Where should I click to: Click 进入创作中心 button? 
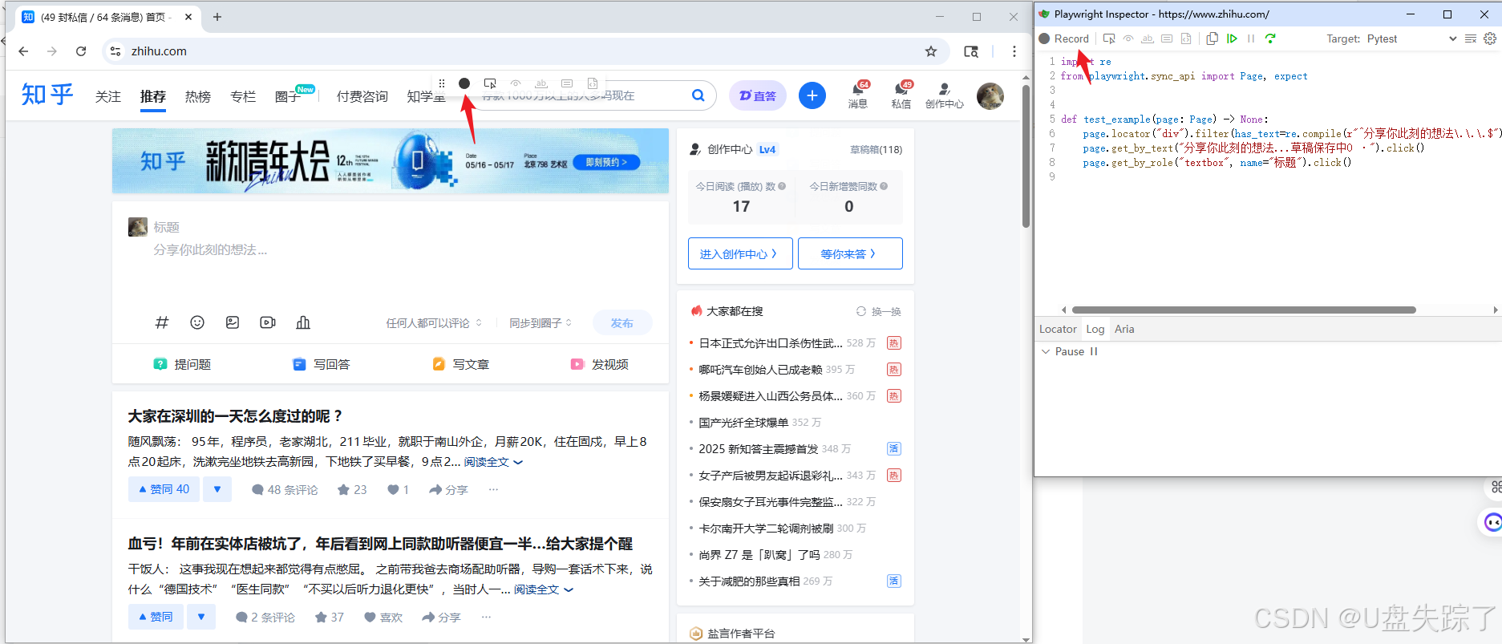(x=740, y=253)
